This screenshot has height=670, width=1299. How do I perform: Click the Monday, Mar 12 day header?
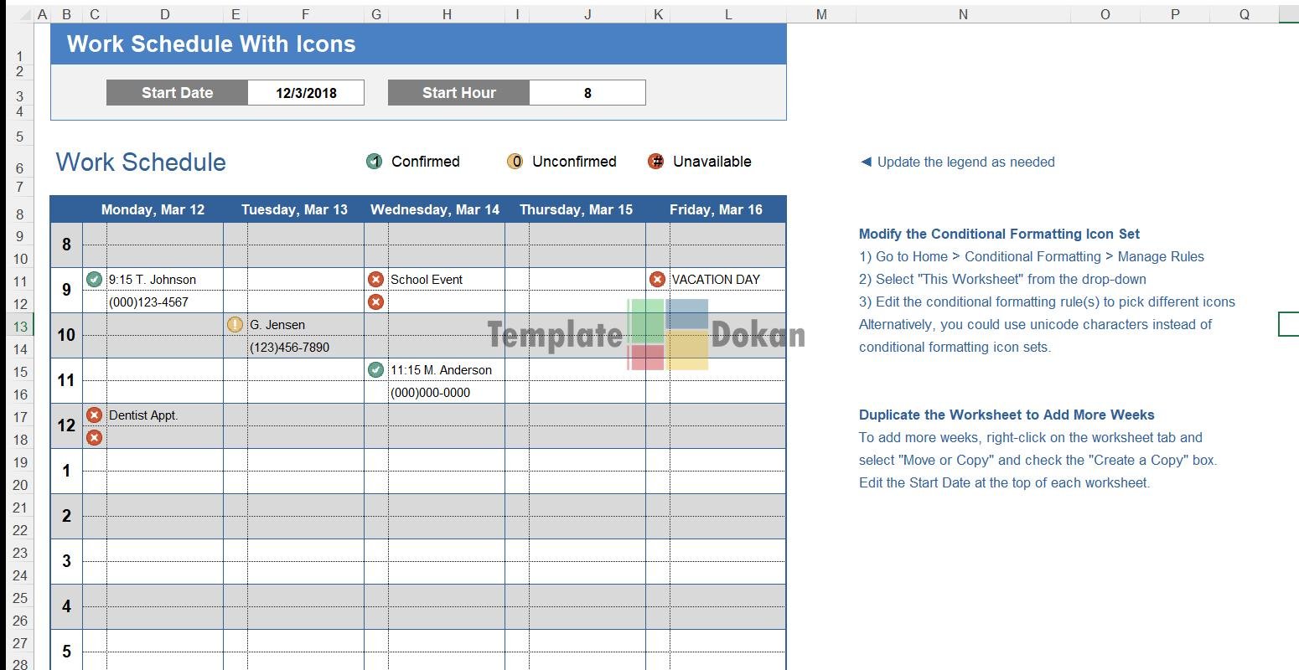point(153,209)
